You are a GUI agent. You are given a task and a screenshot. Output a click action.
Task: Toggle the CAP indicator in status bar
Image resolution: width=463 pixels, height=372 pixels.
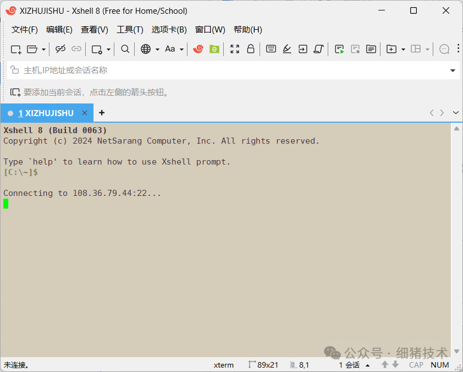click(x=416, y=365)
